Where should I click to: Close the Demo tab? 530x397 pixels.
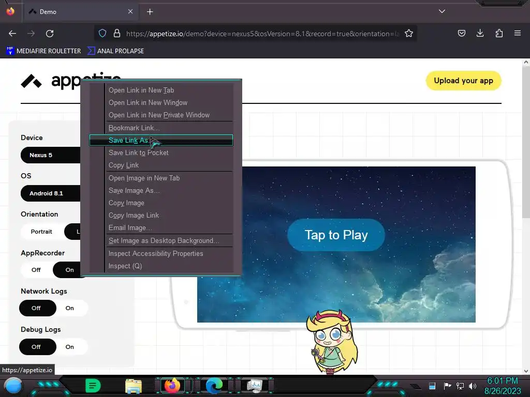(130, 11)
